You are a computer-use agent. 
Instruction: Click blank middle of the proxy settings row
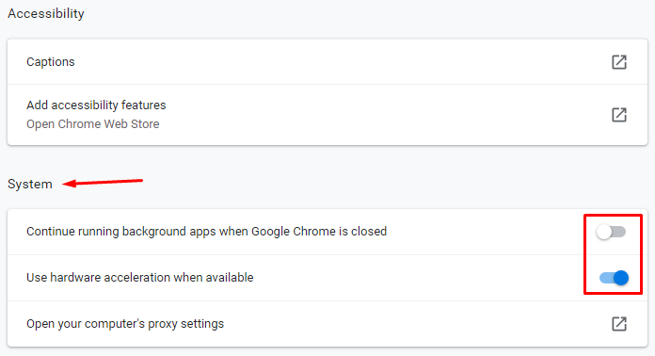click(x=418, y=324)
